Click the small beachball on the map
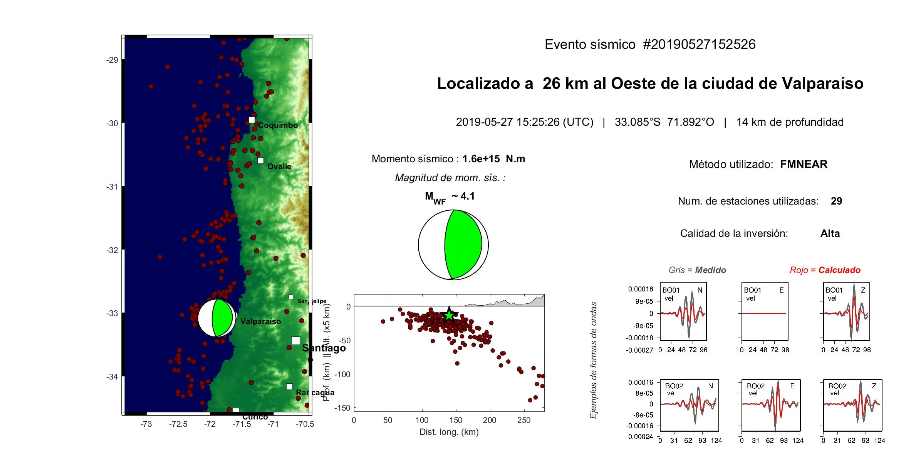The height and width of the screenshot is (466, 916). [x=217, y=318]
